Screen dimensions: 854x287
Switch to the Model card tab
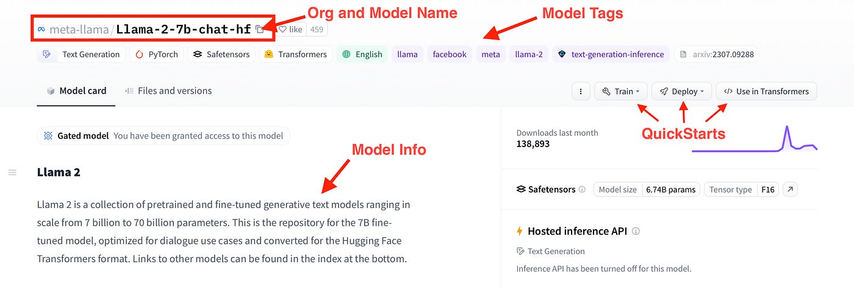(x=76, y=91)
